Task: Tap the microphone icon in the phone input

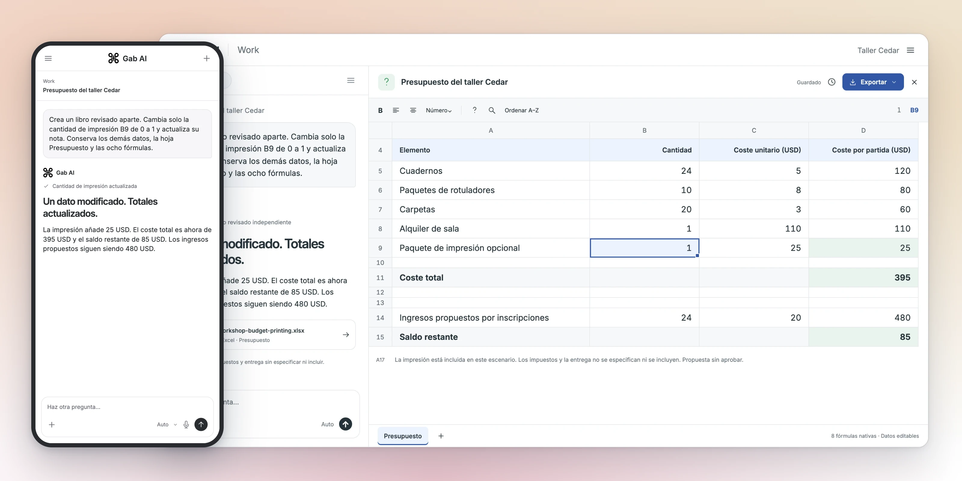Action: tap(186, 424)
